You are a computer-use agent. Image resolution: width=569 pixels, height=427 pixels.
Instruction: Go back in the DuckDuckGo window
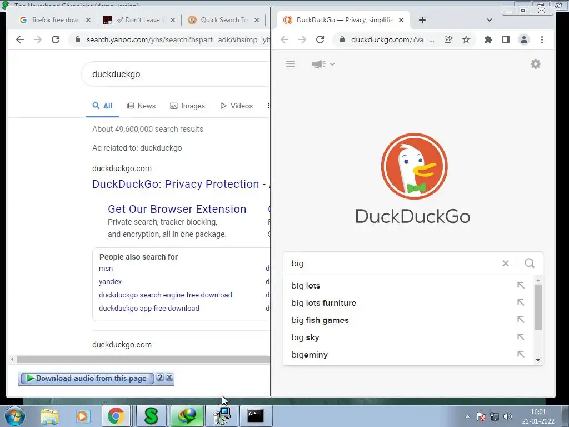[284, 39]
